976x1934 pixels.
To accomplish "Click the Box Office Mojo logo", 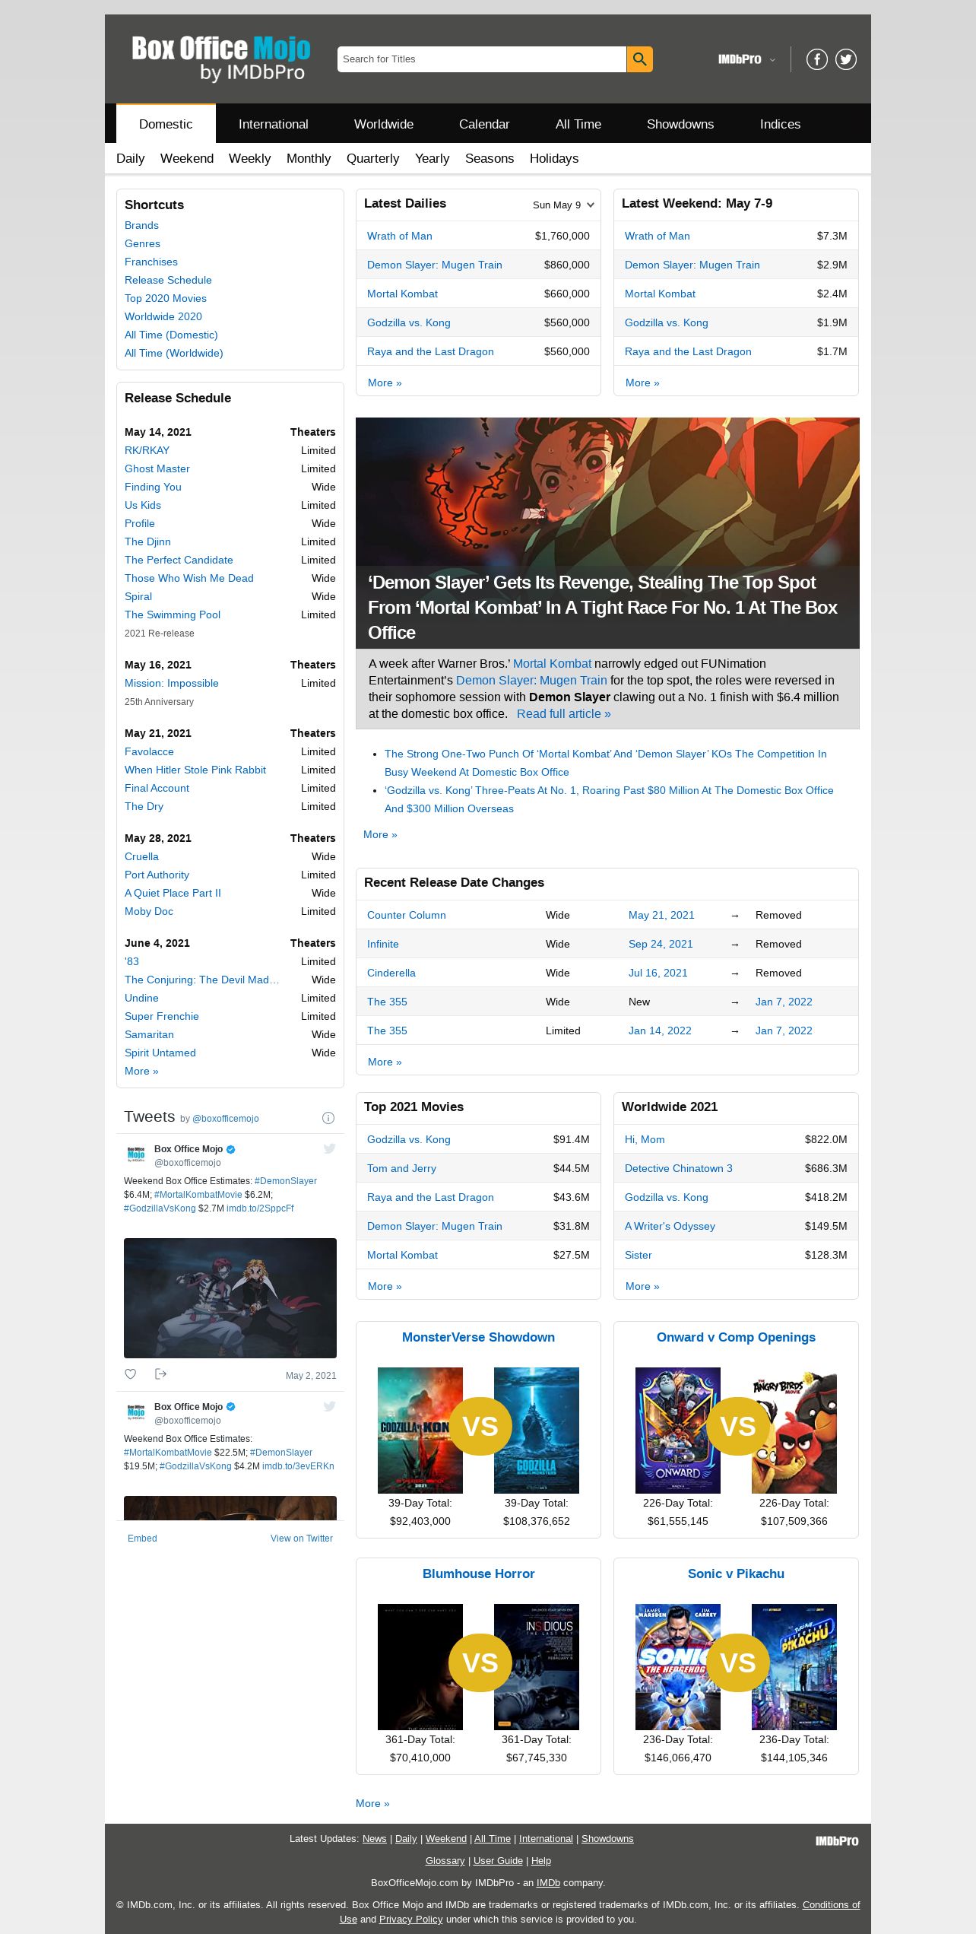I will [221, 59].
